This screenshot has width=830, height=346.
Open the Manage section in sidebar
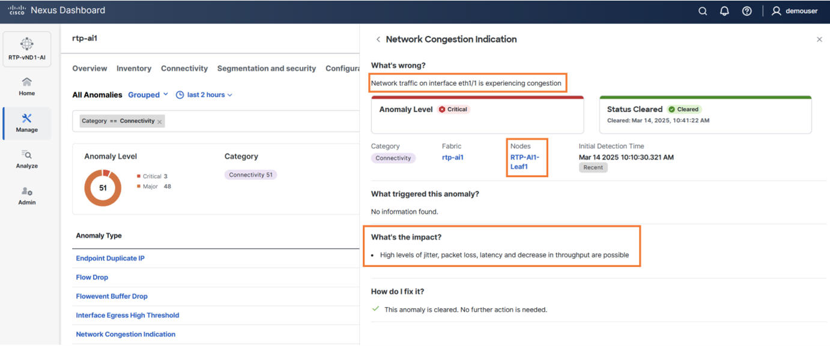click(x=26, y=123)
